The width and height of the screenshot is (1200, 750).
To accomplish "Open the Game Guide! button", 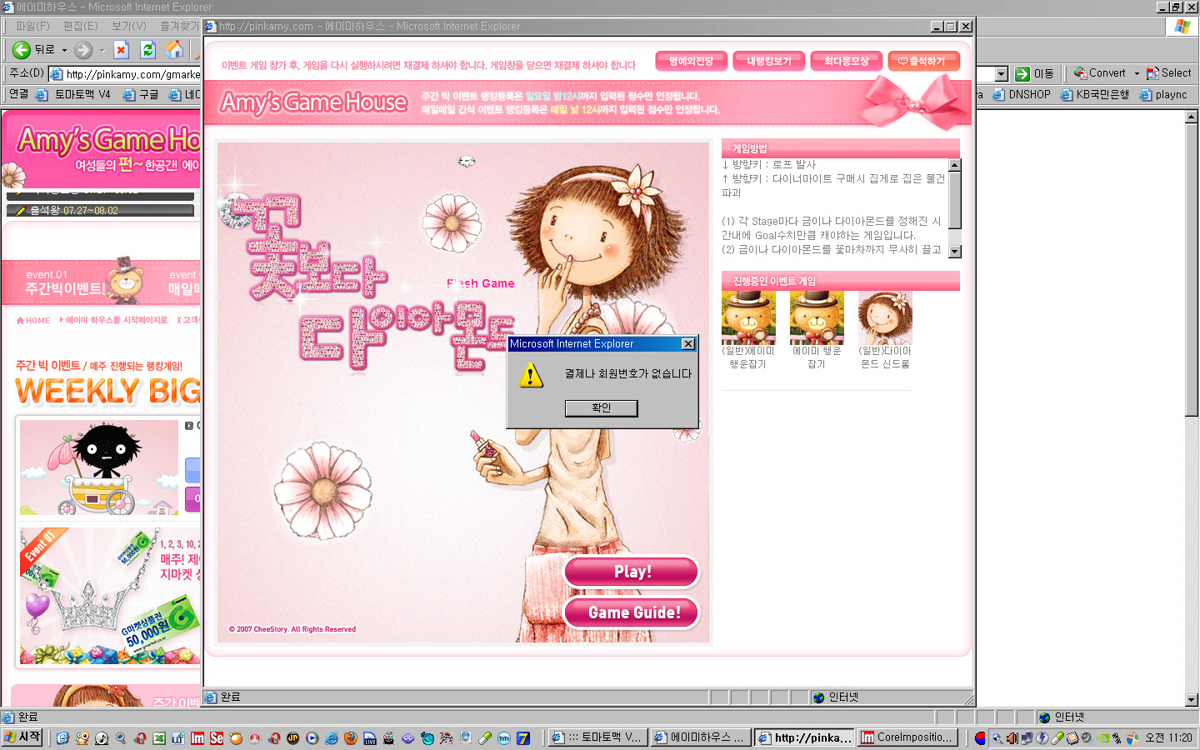I will click(x=632, y=612).
